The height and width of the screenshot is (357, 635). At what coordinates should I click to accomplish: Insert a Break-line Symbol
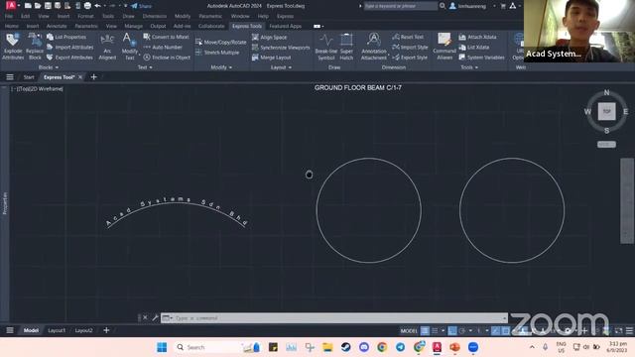click(x=326, y=47)
